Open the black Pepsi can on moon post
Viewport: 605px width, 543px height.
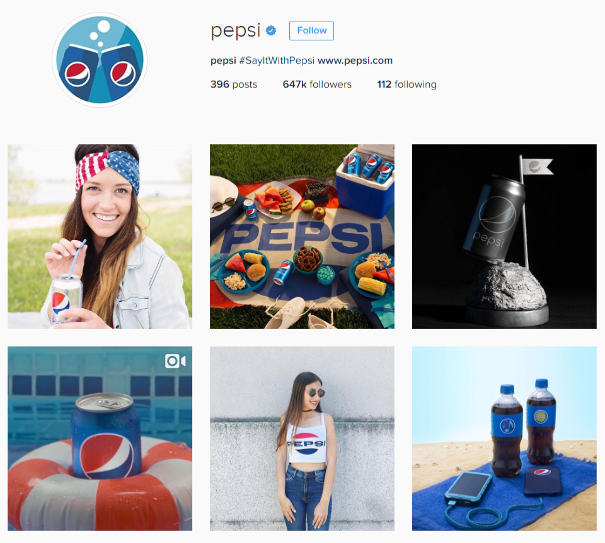[x=504, y=236]
